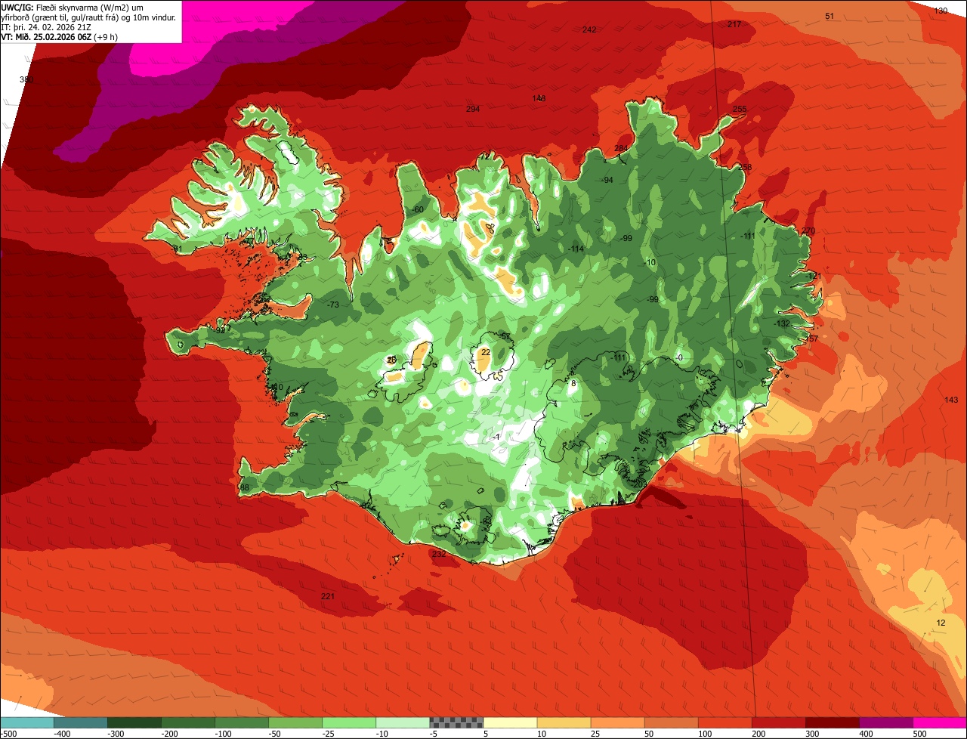This screenshot has height=739, width=967.
Task: Click the '12' value in the bottom-right yellow area
Action: [941, 623]
